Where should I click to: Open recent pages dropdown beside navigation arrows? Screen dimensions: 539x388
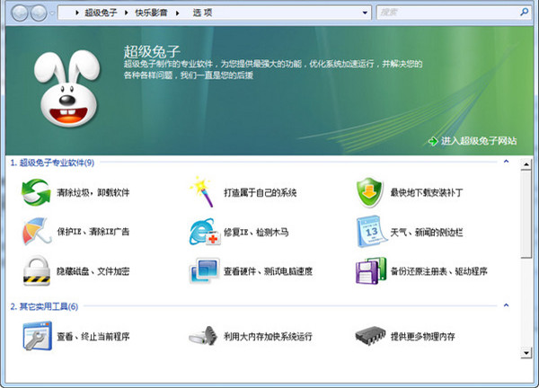point(52,13)
